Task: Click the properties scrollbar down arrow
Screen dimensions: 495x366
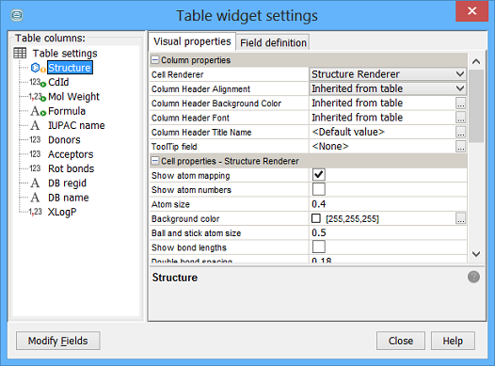Action: pos(476,254)
